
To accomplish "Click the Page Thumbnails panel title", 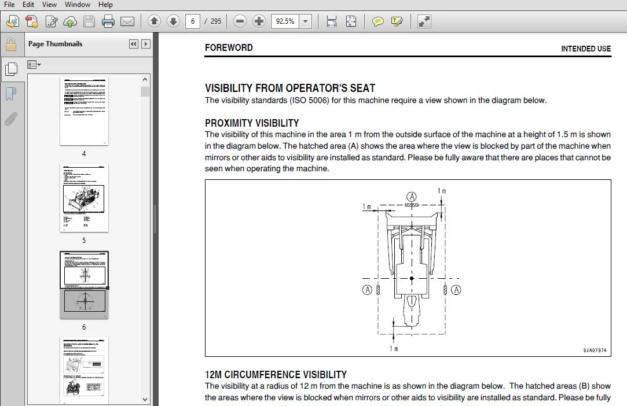I will coord(55,44).
